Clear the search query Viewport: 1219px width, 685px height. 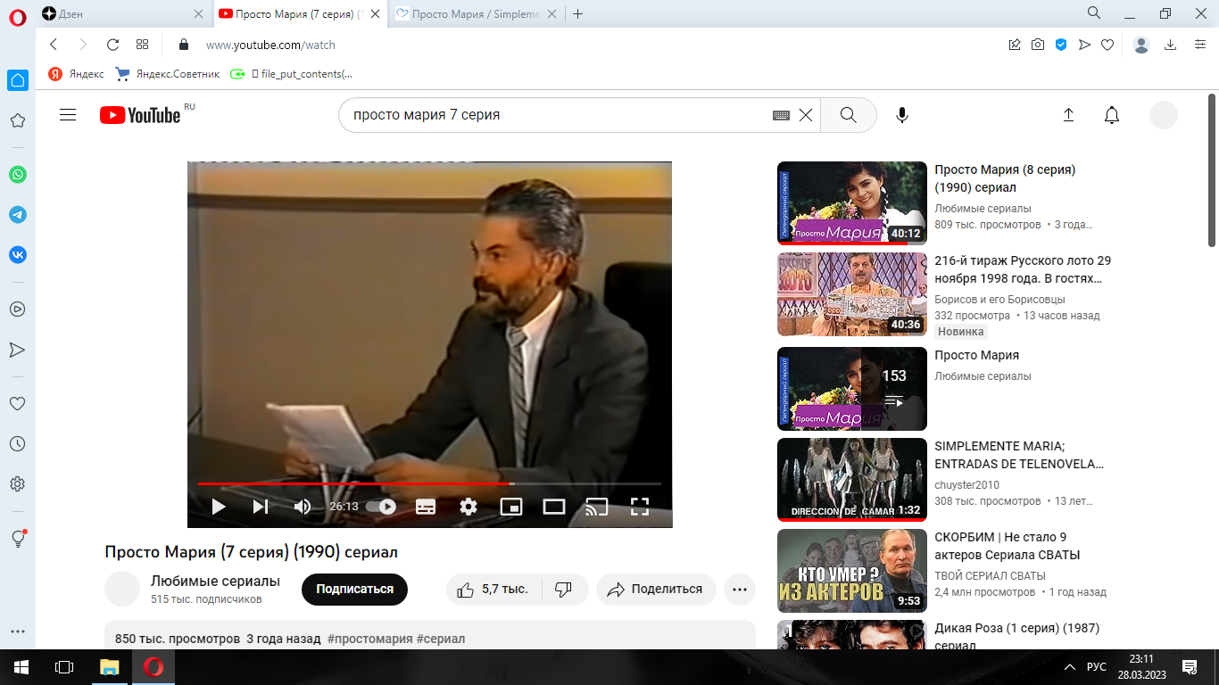805,115
